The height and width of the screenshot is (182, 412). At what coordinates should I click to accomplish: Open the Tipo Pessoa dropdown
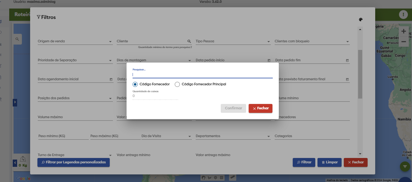coord(268,42)
